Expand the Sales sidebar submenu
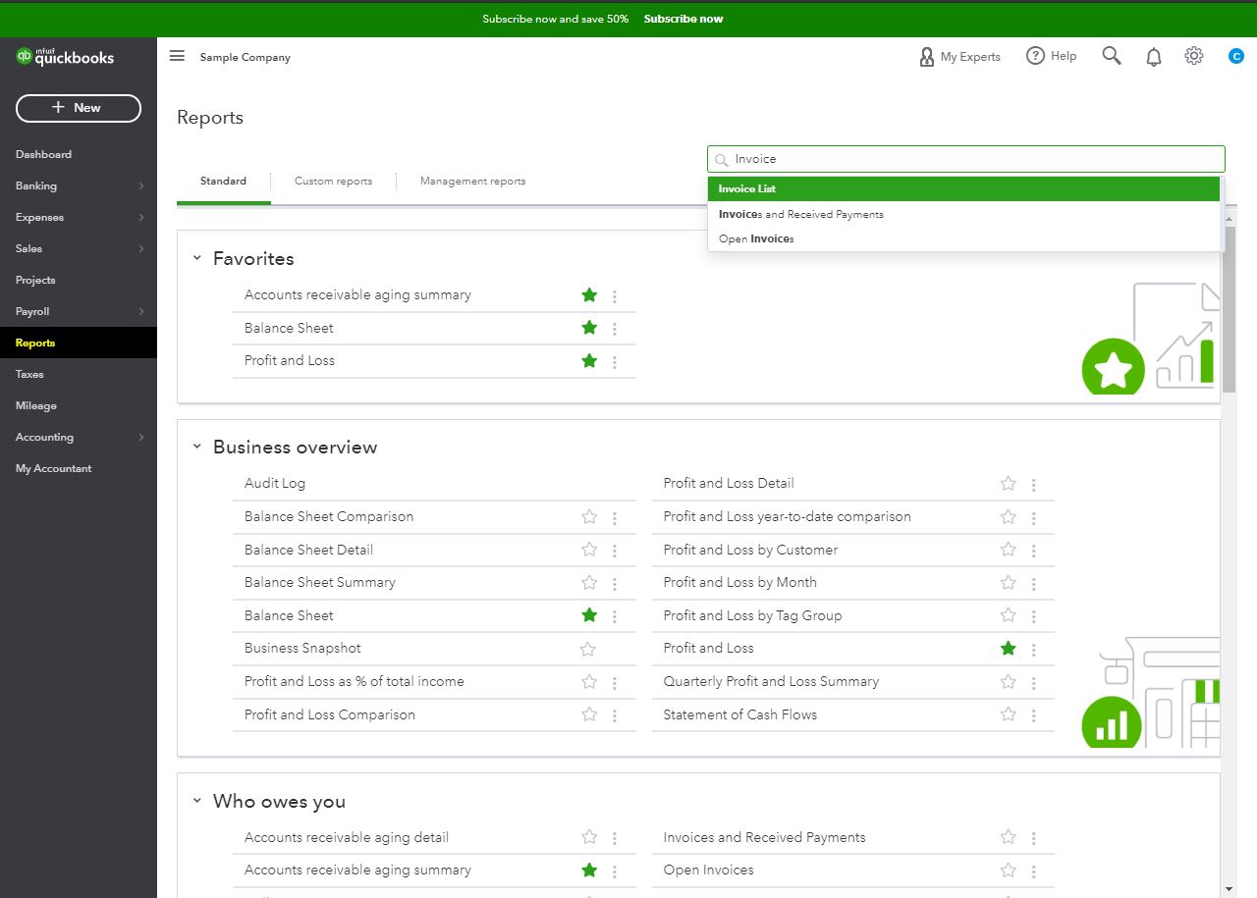 point(141,248)
